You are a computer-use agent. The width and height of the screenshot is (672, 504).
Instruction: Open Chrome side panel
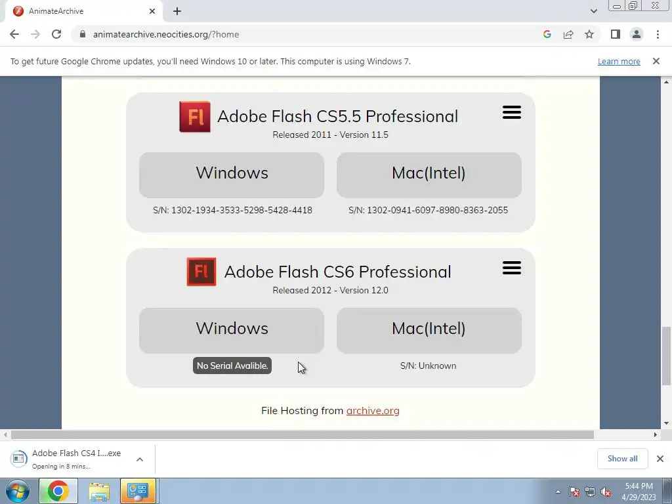pos(616,34)
